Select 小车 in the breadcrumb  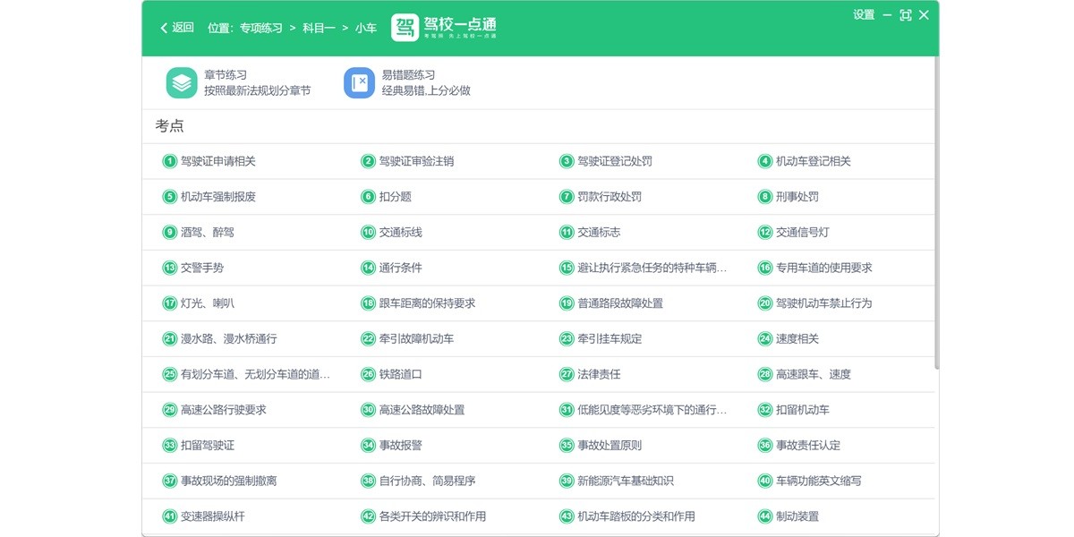(x=364, y=28)
